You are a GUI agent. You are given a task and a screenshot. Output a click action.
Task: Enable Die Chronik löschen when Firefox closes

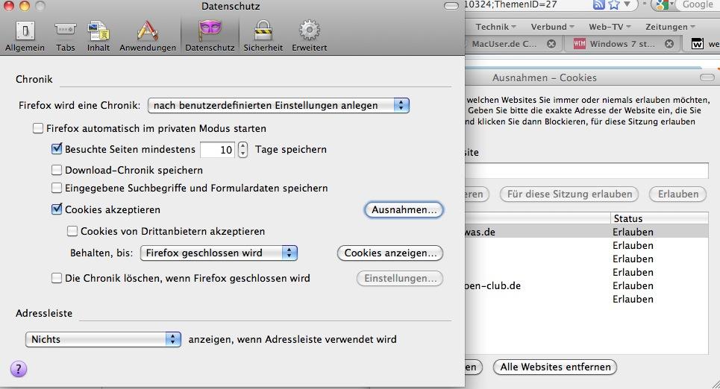click(57, 278)
